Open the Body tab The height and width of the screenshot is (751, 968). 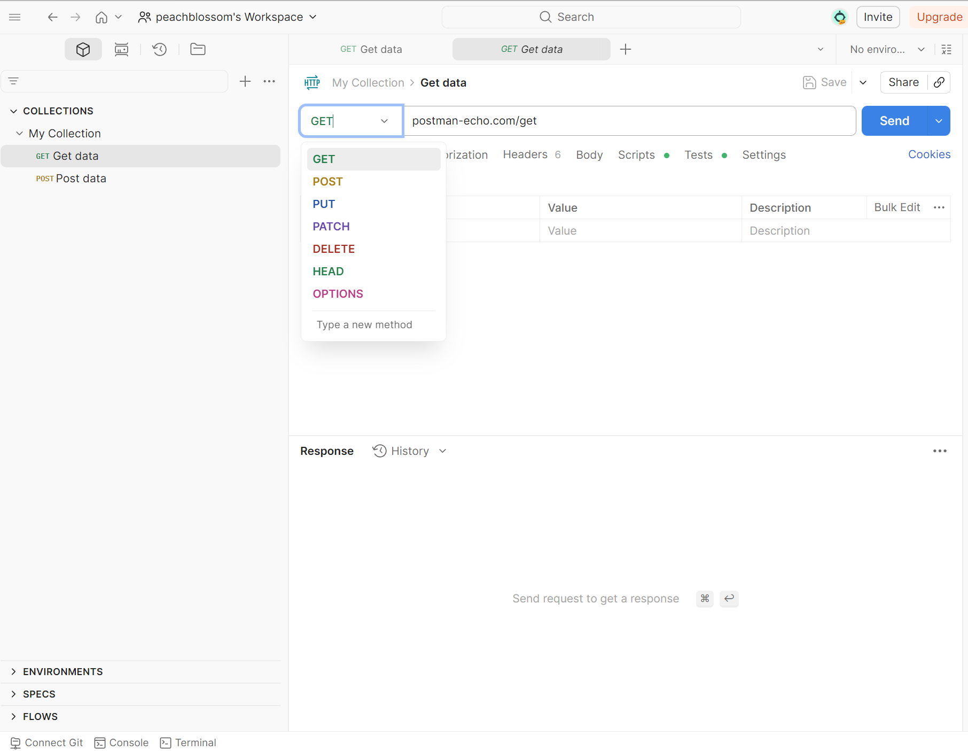(589, 155)
